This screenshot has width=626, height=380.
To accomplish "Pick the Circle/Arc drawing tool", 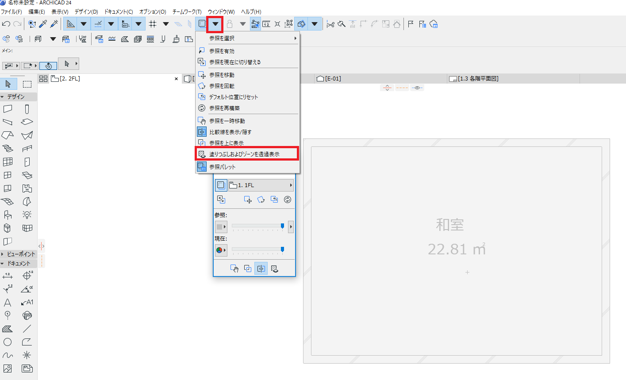I will coord(8,342).
